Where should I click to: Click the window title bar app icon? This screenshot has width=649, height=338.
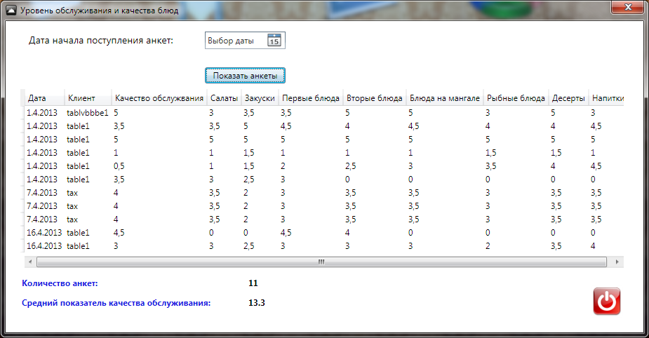[11, 11]
